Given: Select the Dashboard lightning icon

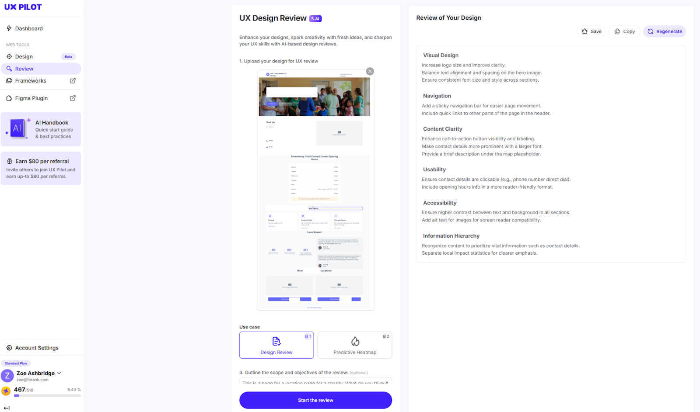Looking at the screenshot, I should (9, 28).
